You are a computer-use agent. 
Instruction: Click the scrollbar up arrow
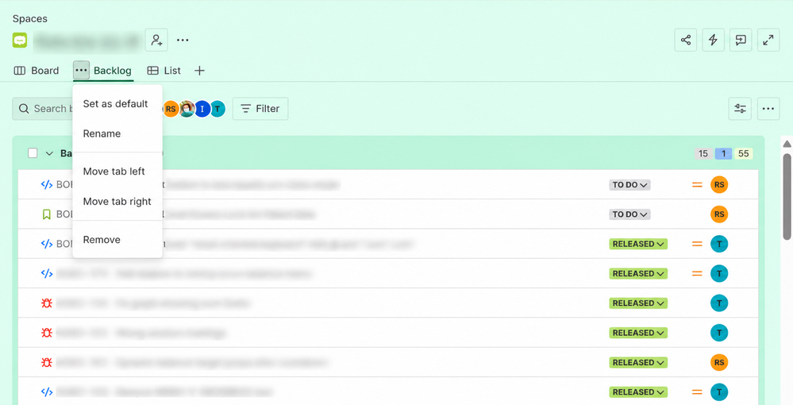(x=787, y=145)
